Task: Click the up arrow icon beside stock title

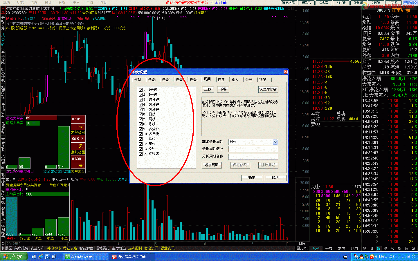Action: point(3,9)
